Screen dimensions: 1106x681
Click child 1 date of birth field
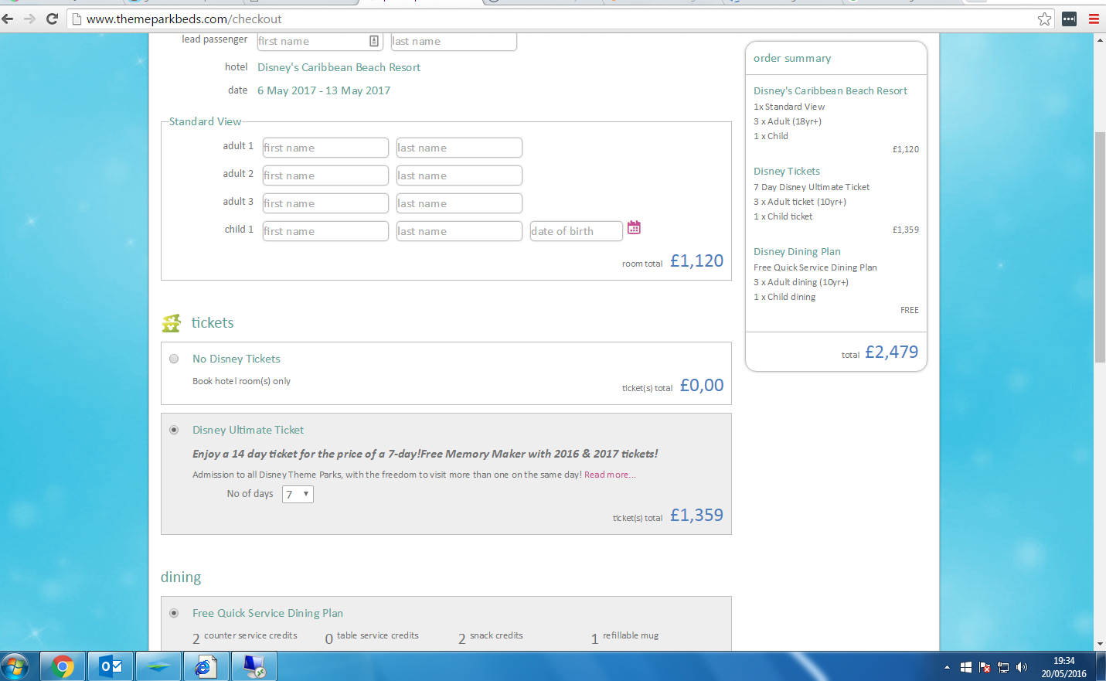pyautogui.click(x=577, y=231)
